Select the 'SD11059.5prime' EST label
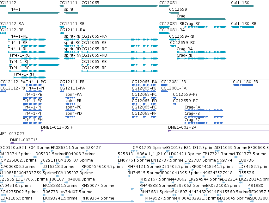Image resolution: width=269 pixels, height=203 pixels. (x=231, y=148)
